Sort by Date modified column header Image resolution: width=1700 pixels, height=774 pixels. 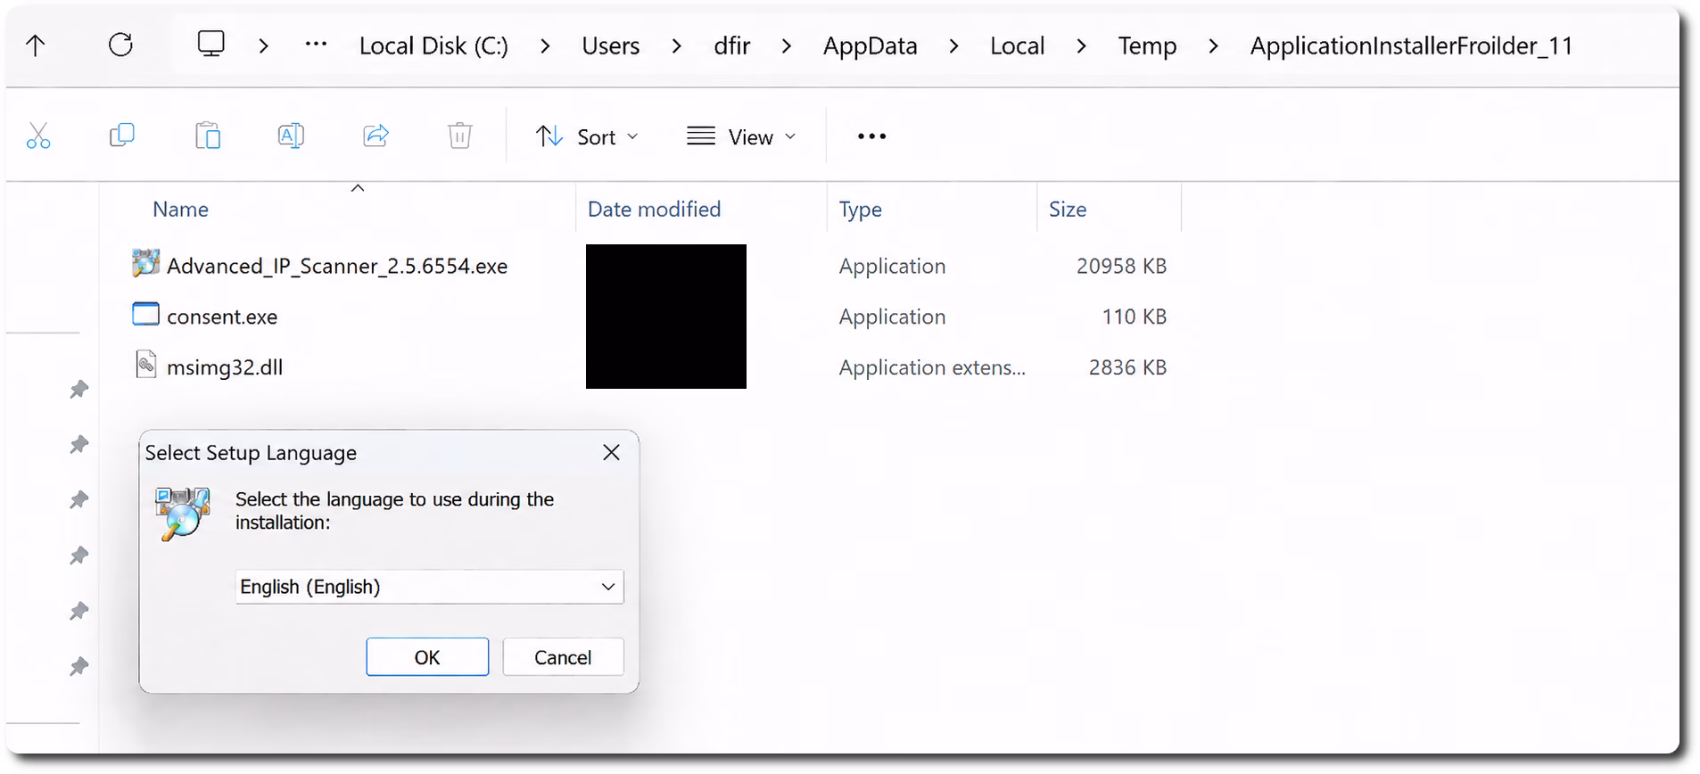click(654, 209)
